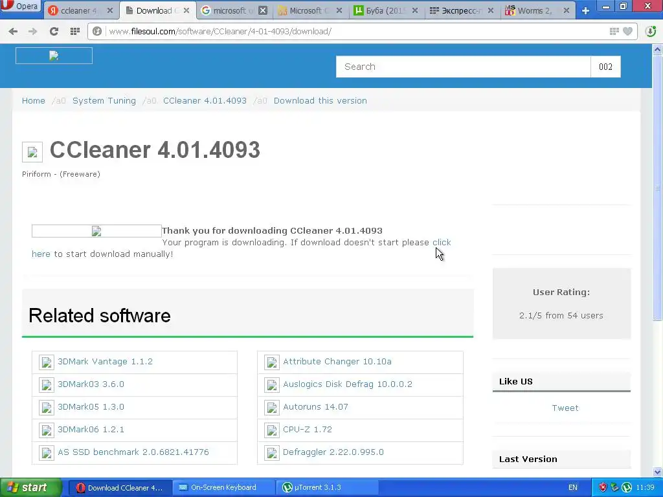Click the page scroll-down arrow
663x497 pixels.
[658, 472]
